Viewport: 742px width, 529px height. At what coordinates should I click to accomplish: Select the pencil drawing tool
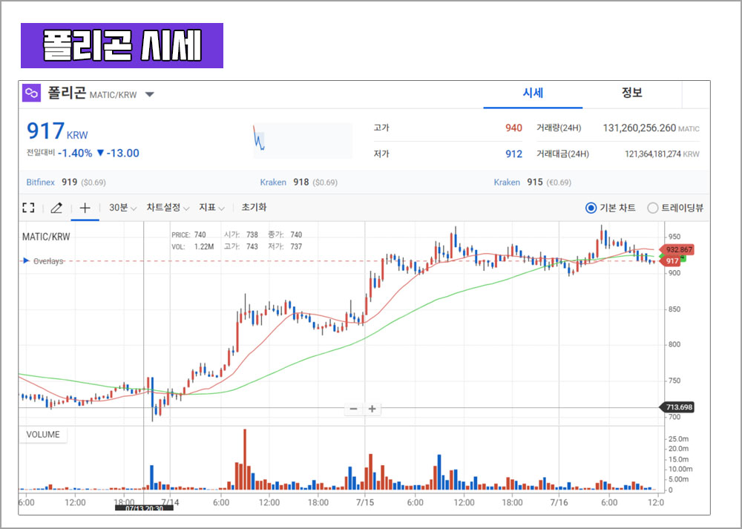tap(56, 208)
